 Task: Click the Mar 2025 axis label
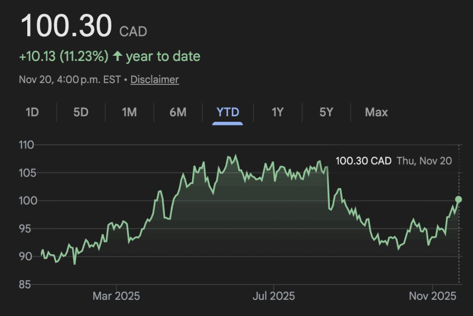point(115,296)
